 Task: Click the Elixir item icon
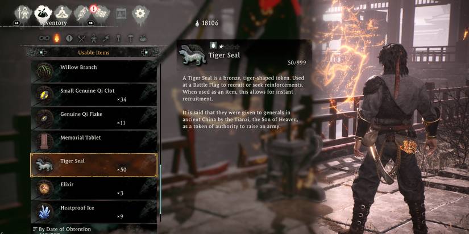point(45,189)
